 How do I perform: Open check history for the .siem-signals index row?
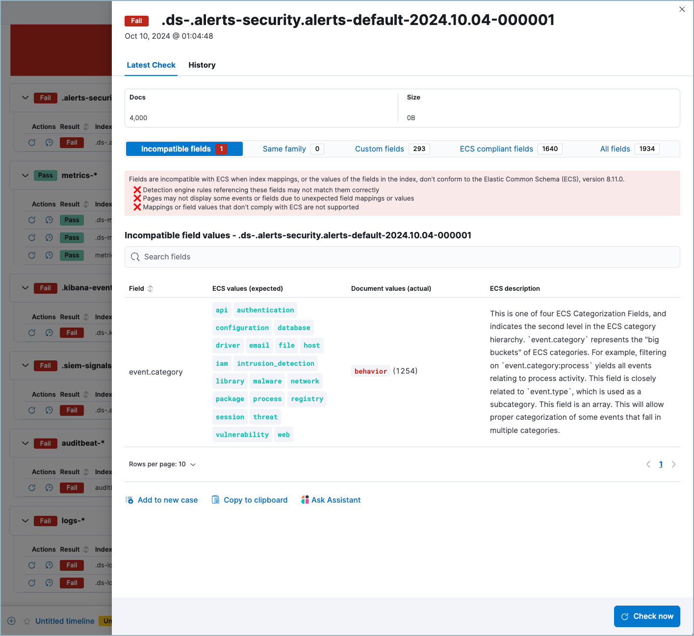(x=49, y=410)
